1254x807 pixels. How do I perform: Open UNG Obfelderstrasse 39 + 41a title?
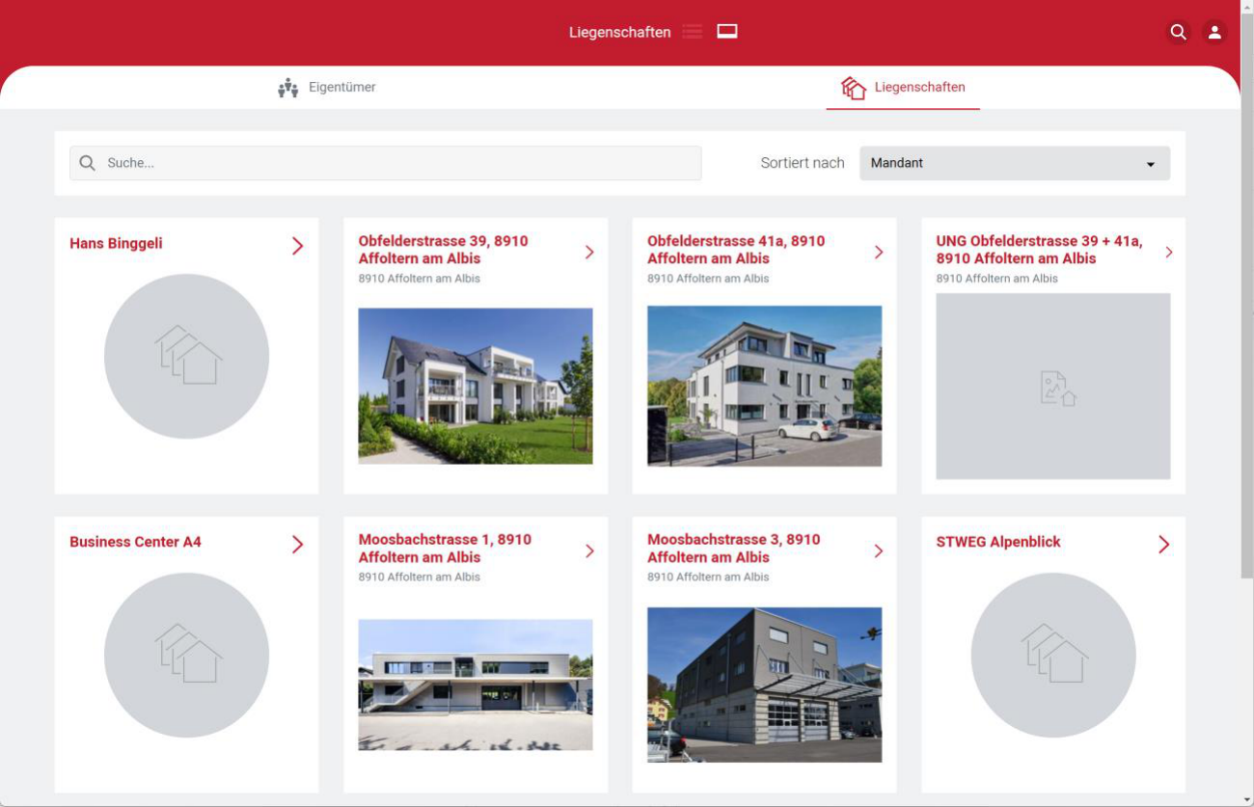tap(1039, 250)
